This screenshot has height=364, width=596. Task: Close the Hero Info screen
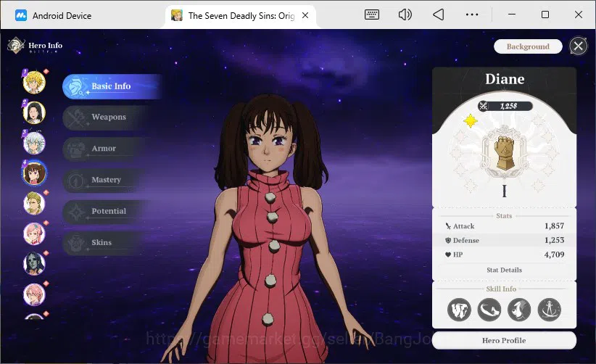pos(578,46)
